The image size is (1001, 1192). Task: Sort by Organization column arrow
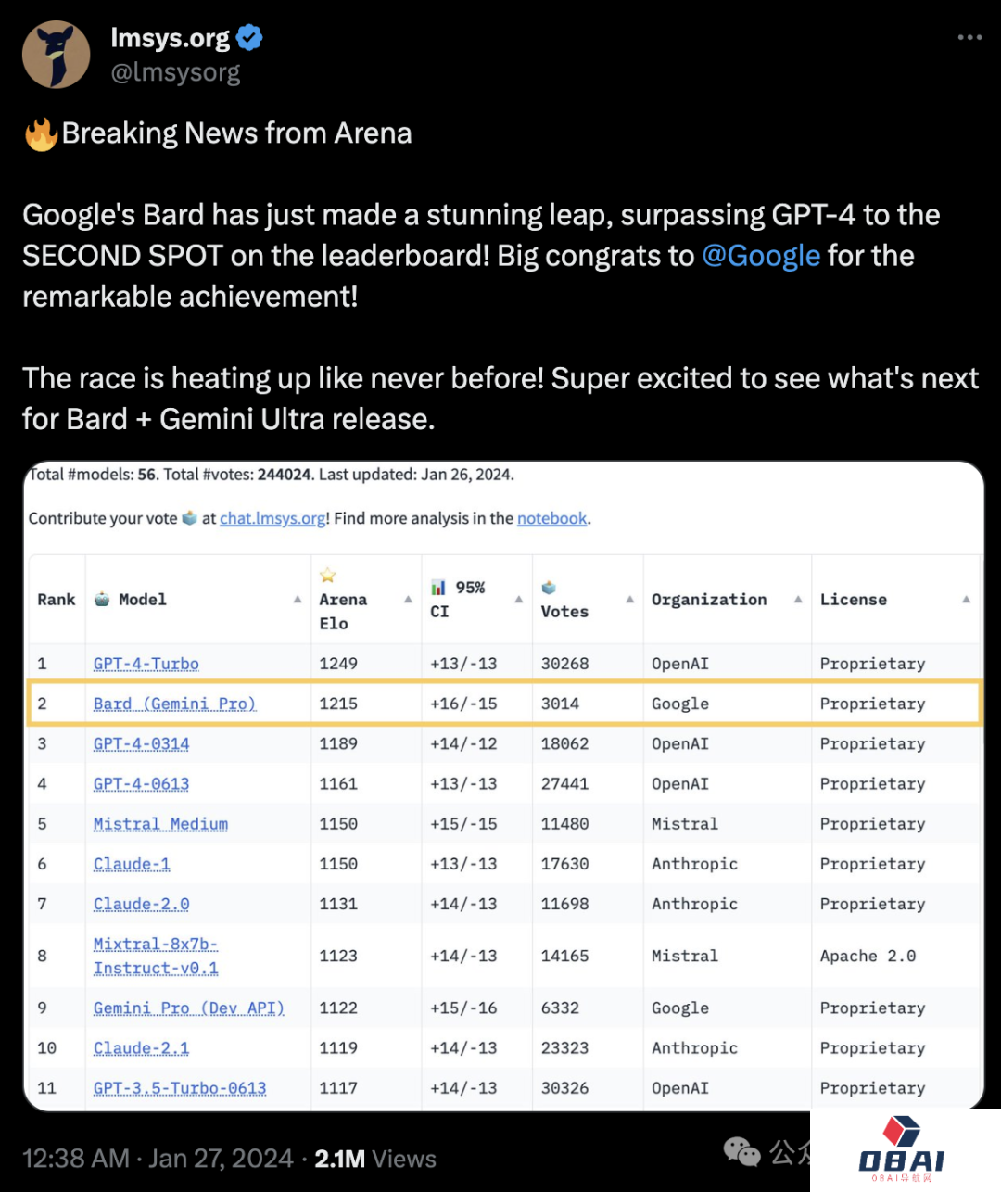(798, 600)
